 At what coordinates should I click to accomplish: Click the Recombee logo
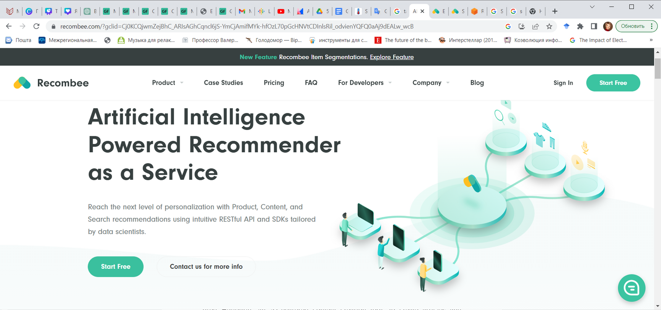tap(51, 83)
